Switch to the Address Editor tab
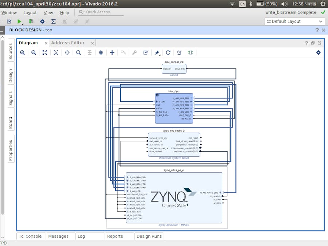 (x=68, y=43)
